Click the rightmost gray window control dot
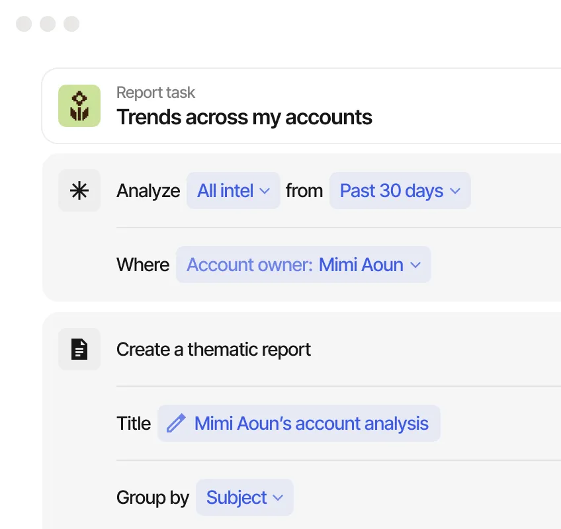The width and height of the screenshot is (561, 529). pos(71,24)
